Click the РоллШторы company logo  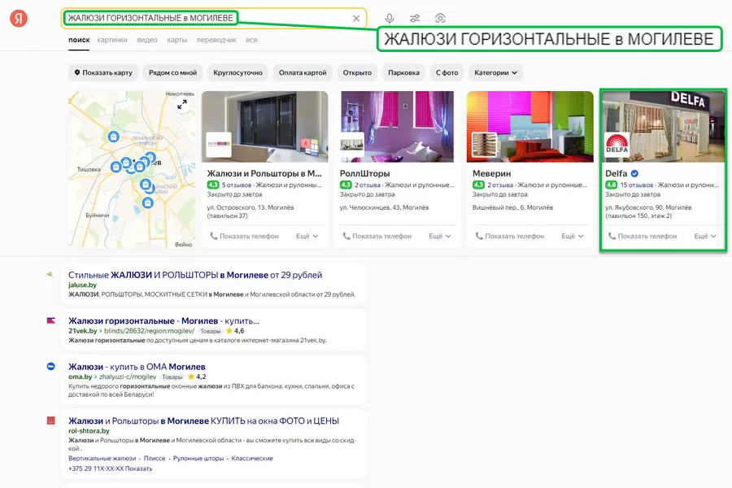pos(352,145)
